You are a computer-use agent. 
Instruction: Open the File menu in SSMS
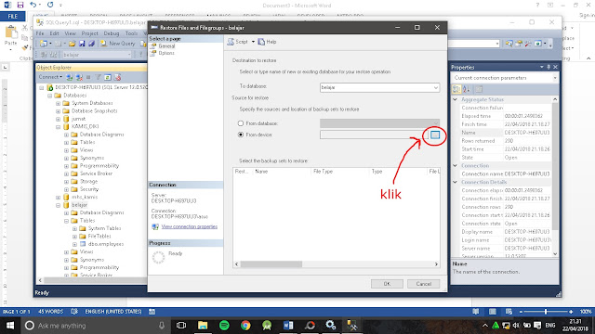[x=40, y=33]
